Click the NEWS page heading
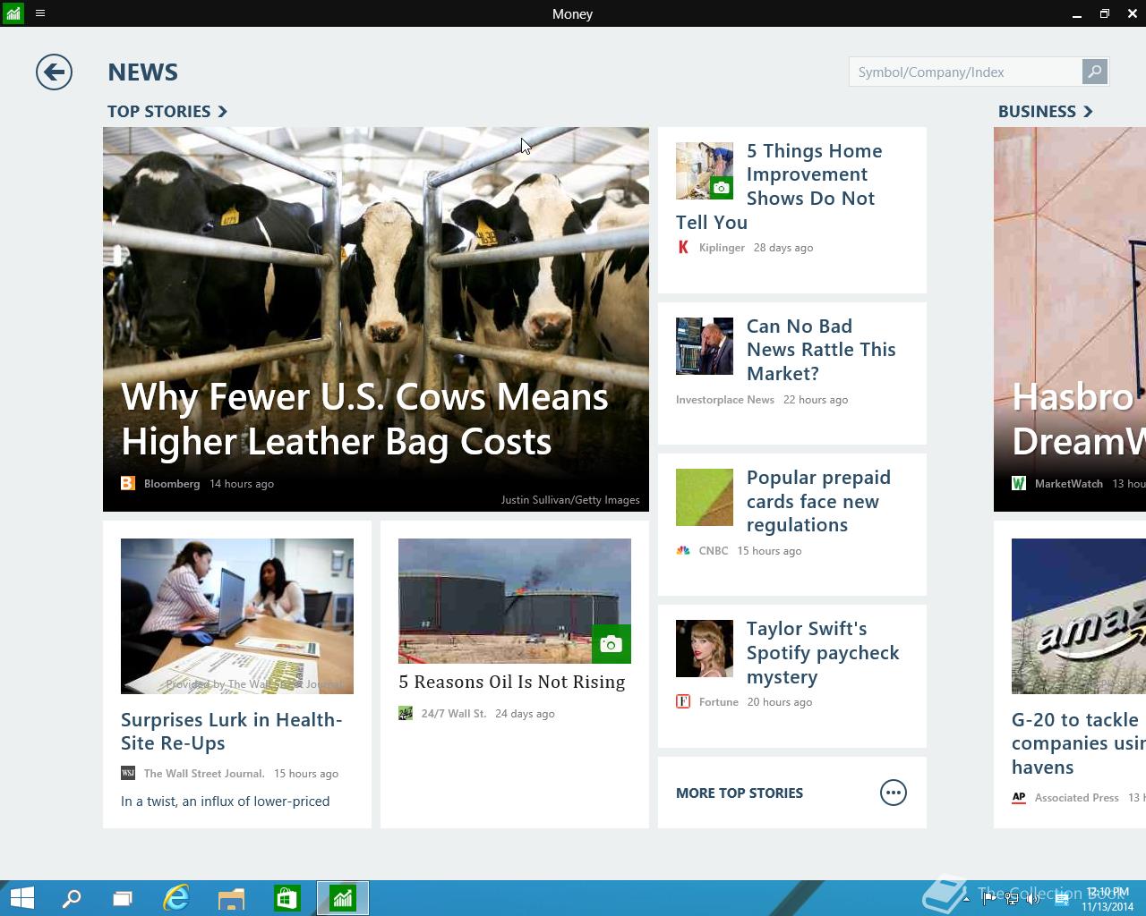 [x=143, y=72]
